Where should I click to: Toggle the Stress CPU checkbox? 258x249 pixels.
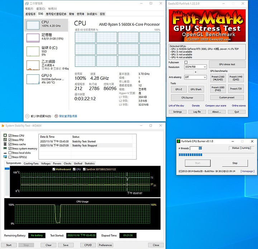pos(10,136)
